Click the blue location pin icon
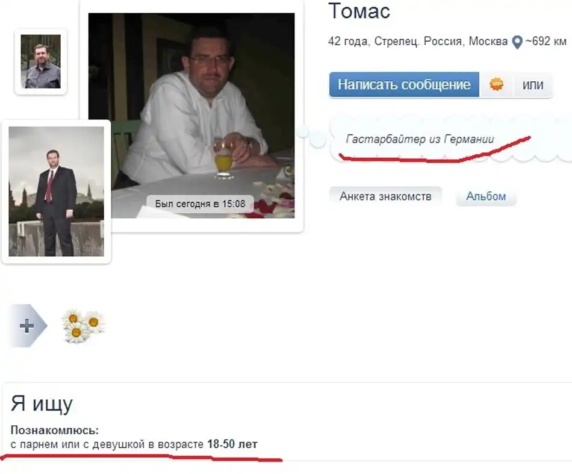Image resolution: width=572 pixels, height=474 pixels. point(517,42)
